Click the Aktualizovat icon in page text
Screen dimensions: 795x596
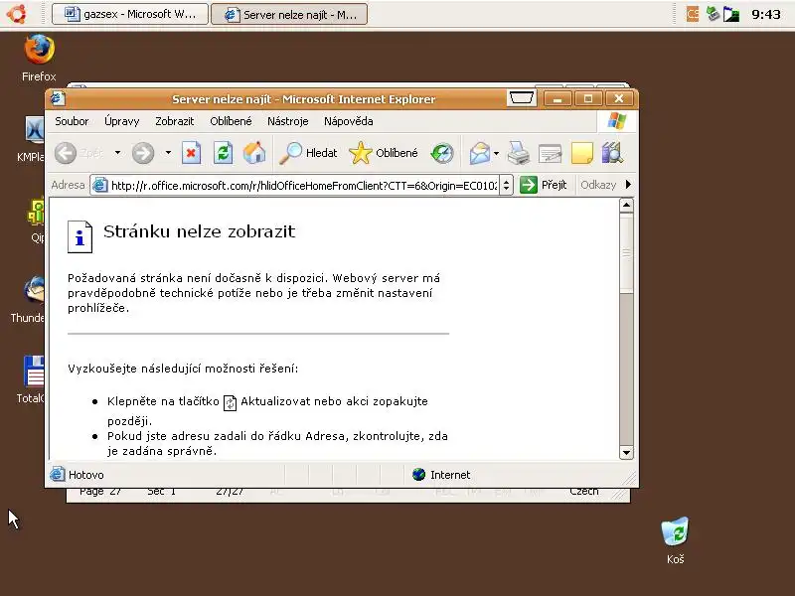point(231,403)
